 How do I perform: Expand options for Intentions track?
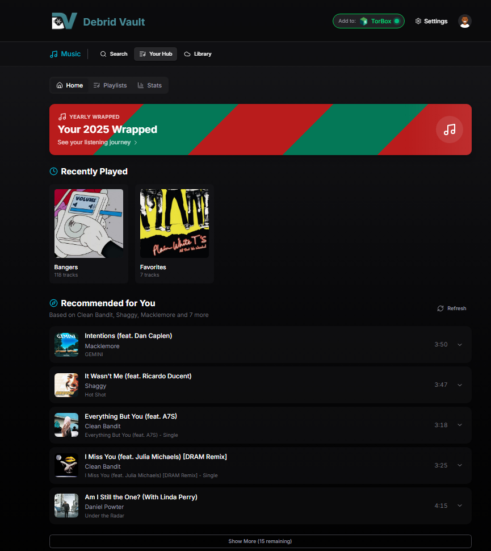pyautogui.click(x=460, y=345)
